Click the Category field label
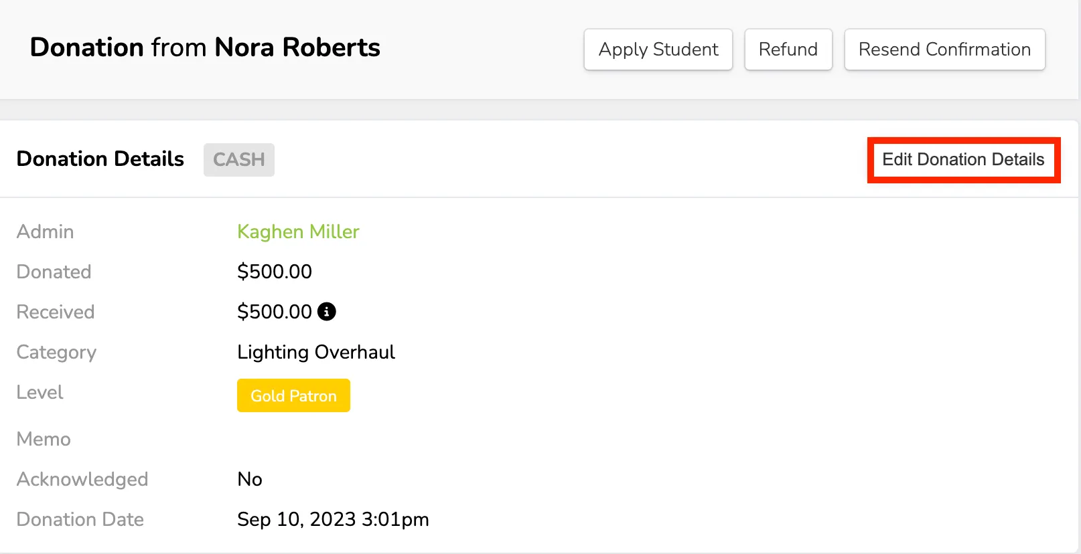 [x=57, y=353]
